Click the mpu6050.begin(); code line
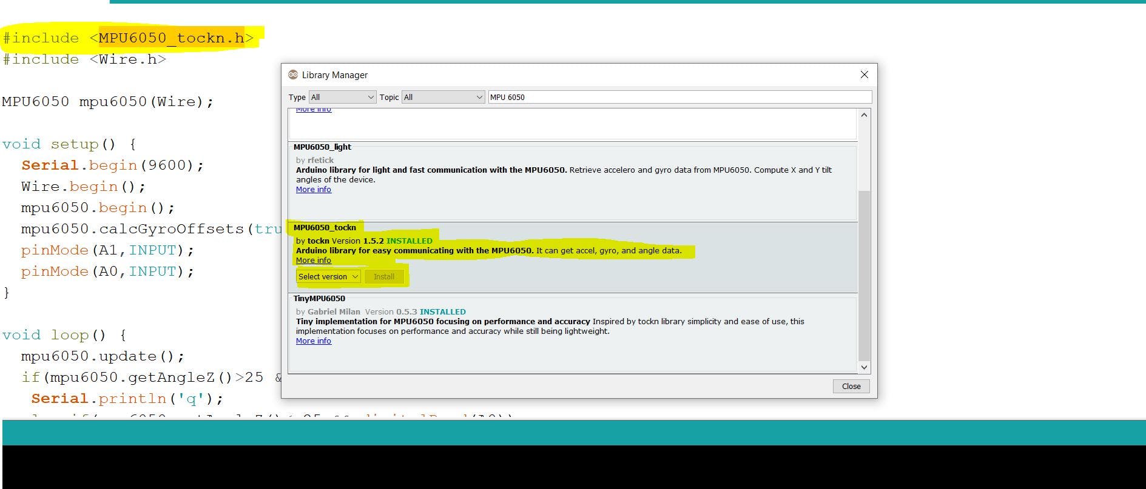The width and height of the screenshot is (1146, 489). (98, 208)
